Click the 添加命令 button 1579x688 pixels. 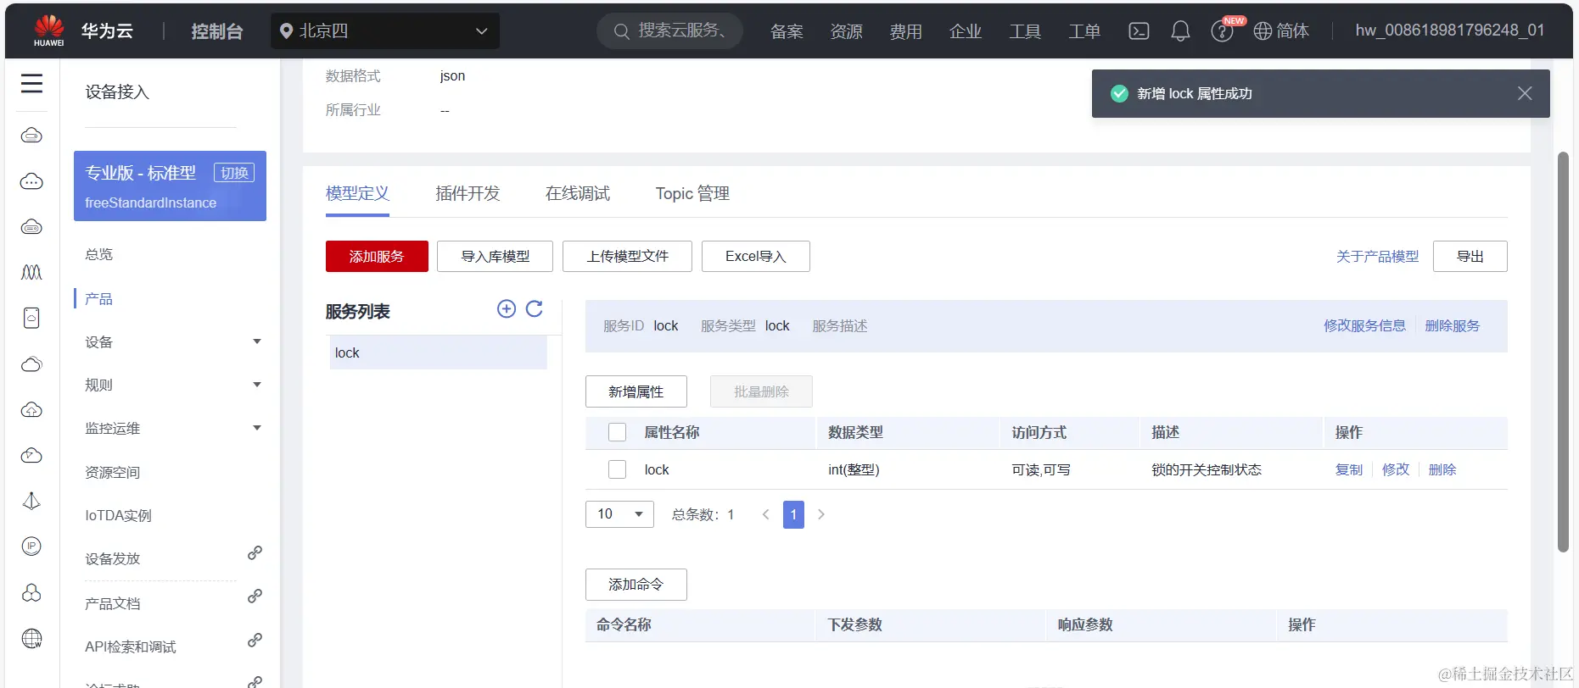pyautogui.click(x=636, y=585)
